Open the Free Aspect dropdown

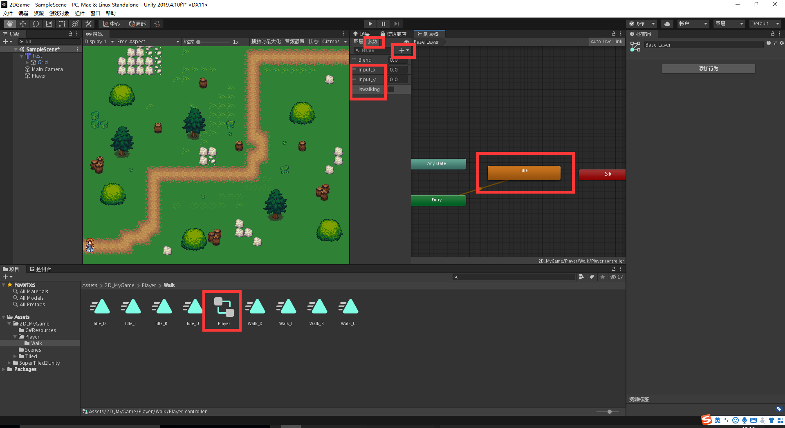148,41
